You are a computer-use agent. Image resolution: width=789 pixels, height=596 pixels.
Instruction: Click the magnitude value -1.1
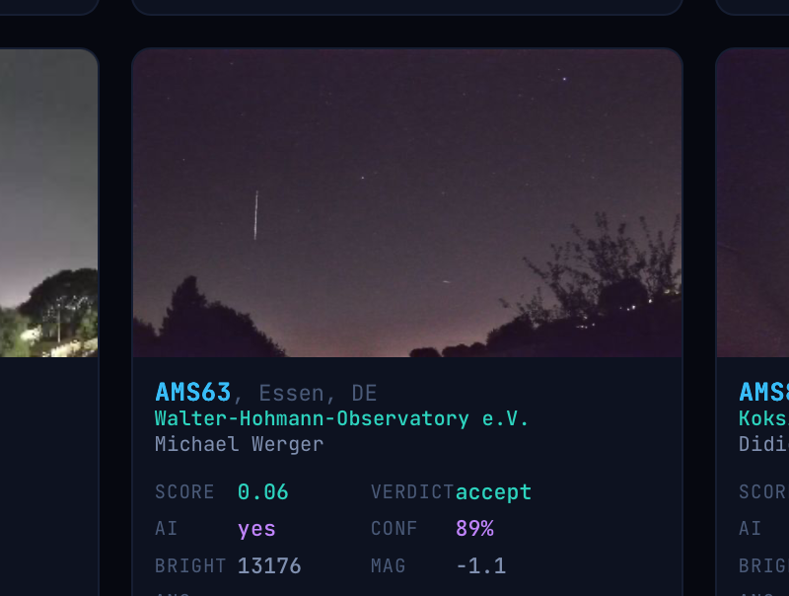480,565
